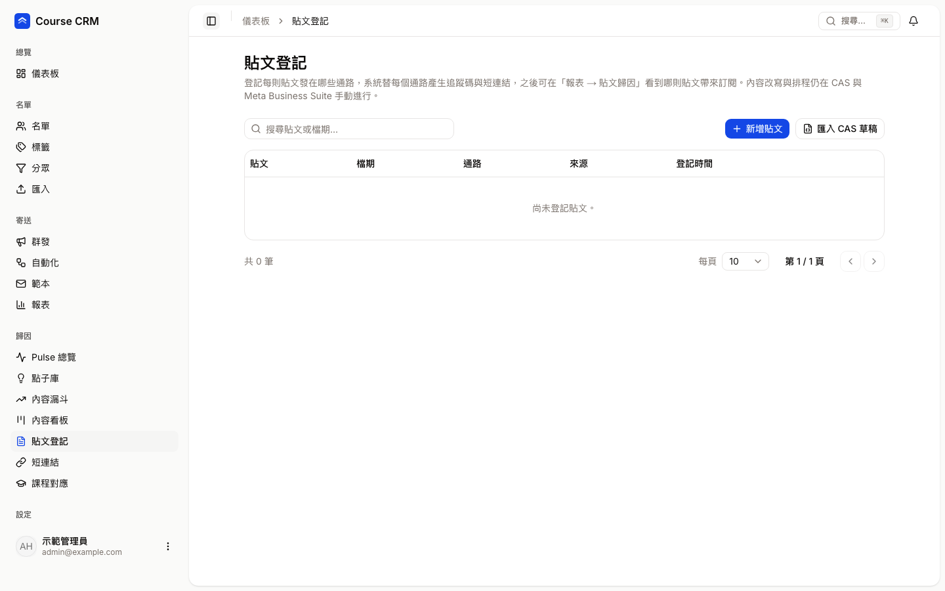Click the 儀表板 breadcrumb link

click(x=256, y=21)
